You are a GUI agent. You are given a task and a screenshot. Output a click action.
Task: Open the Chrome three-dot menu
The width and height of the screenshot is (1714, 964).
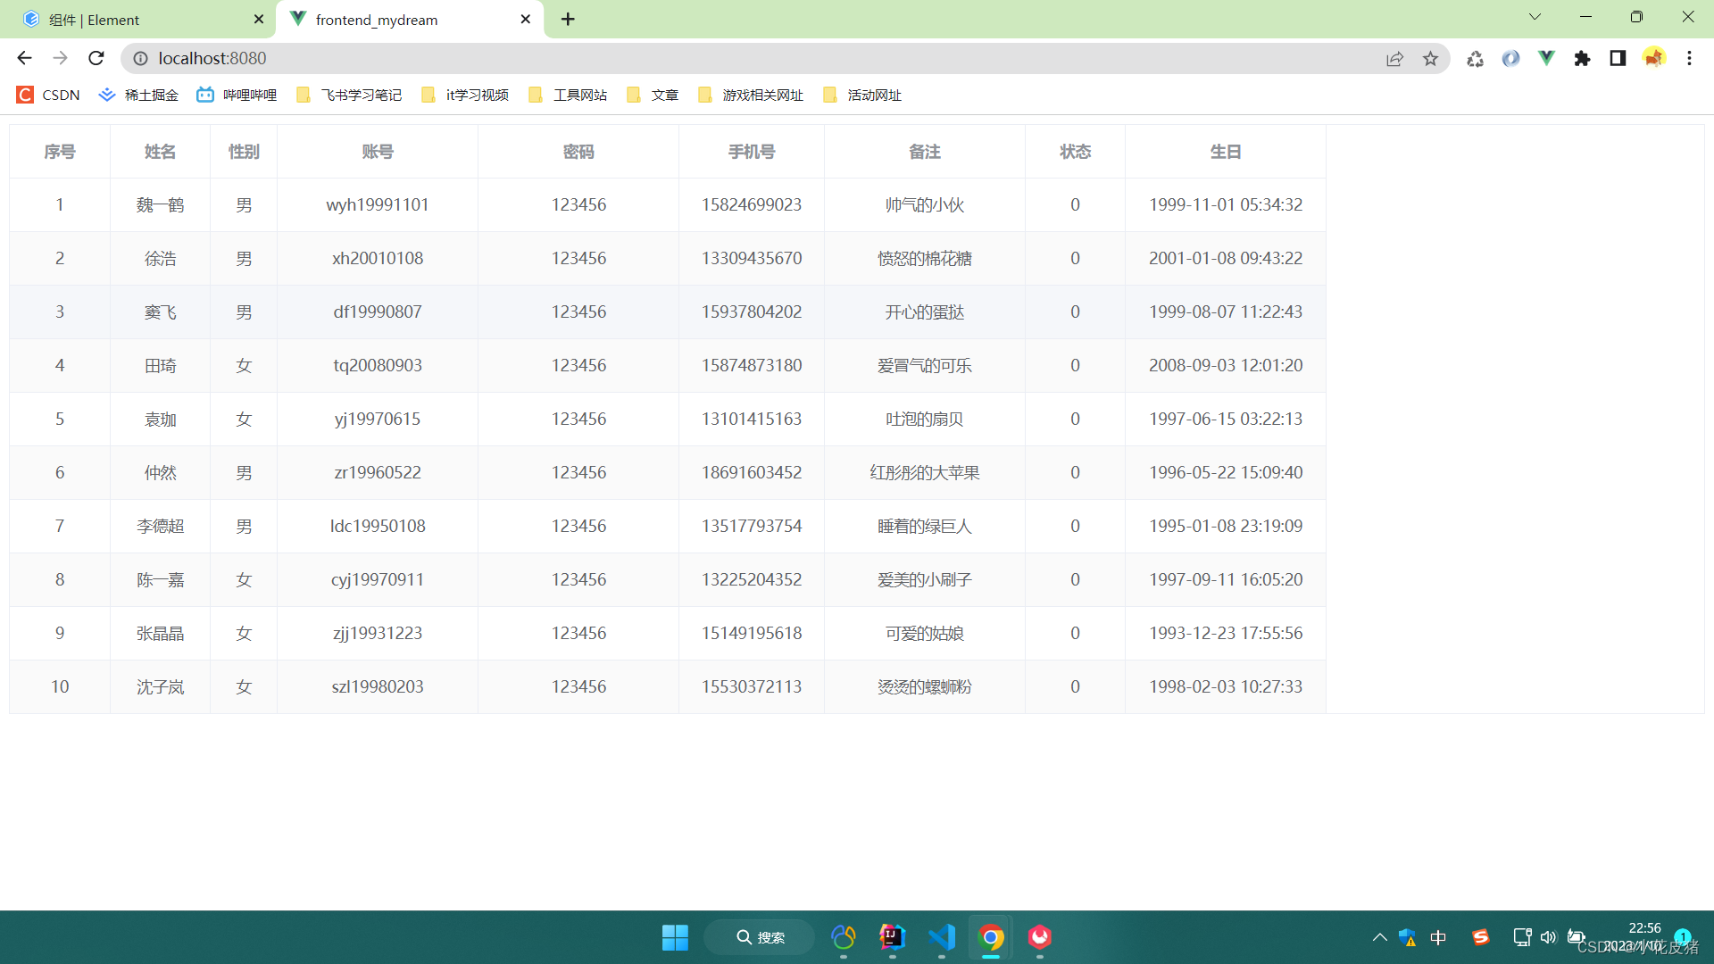pyautogui.click(x=1689, y=58)
